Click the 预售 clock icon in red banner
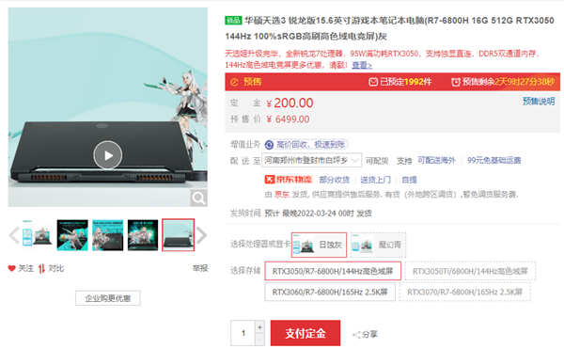This screenshot has width=564, height=349. click(234, 82)
